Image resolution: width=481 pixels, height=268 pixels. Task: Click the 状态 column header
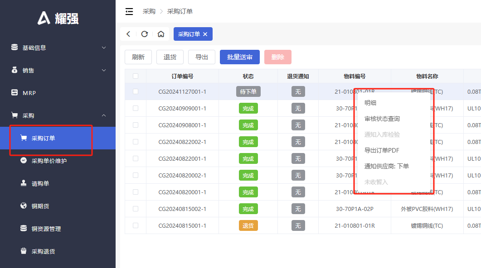coord(248,76)
